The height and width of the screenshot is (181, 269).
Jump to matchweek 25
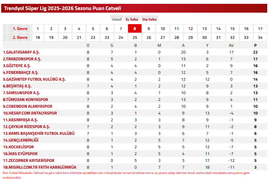(135, 37)
